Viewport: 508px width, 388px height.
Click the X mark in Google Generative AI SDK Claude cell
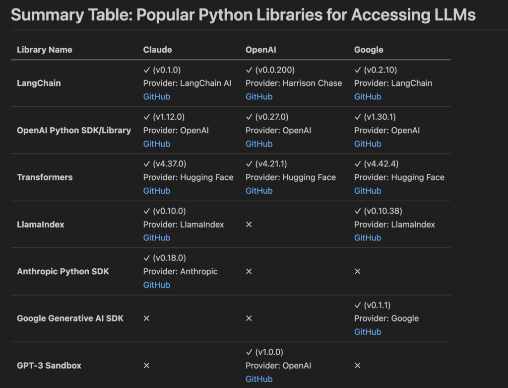pos(146,318)
